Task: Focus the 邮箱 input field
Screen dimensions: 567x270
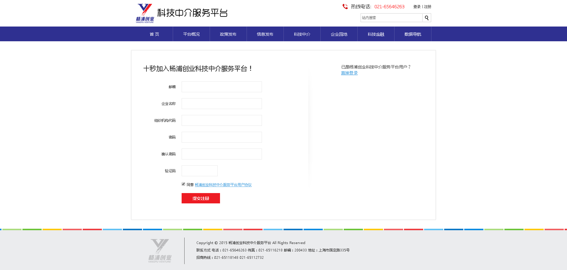Action: (x=221, y=87)
